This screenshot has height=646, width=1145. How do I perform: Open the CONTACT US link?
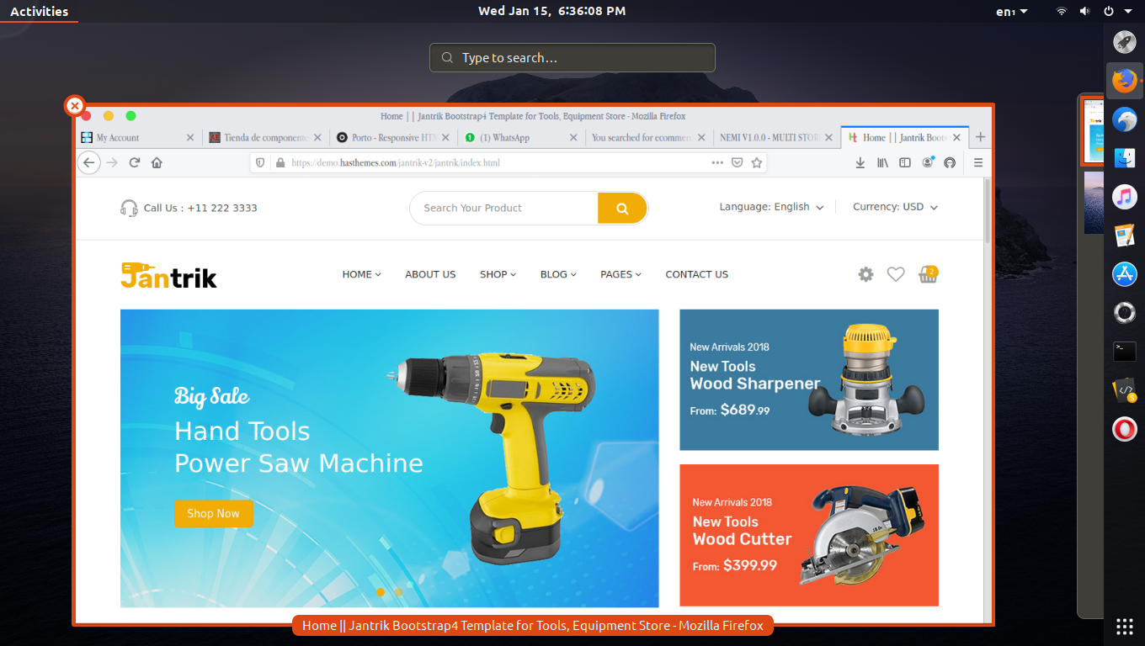[x=696, y=274]
